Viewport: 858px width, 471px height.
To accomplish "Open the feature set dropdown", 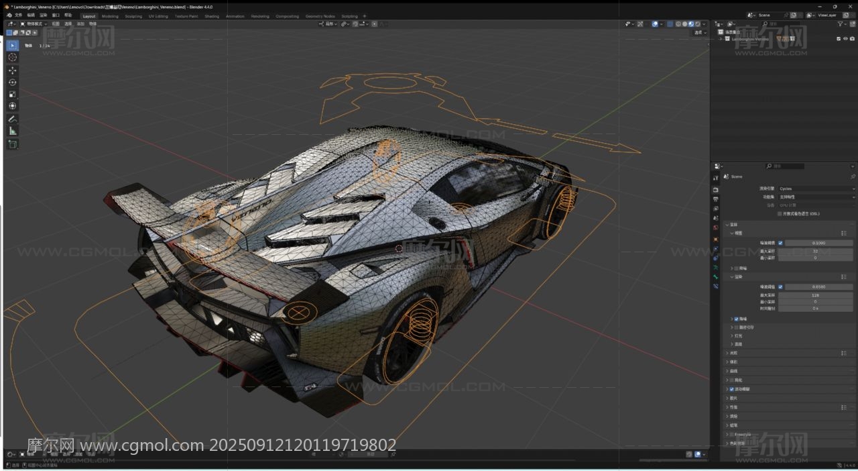I will click(816, 197).
